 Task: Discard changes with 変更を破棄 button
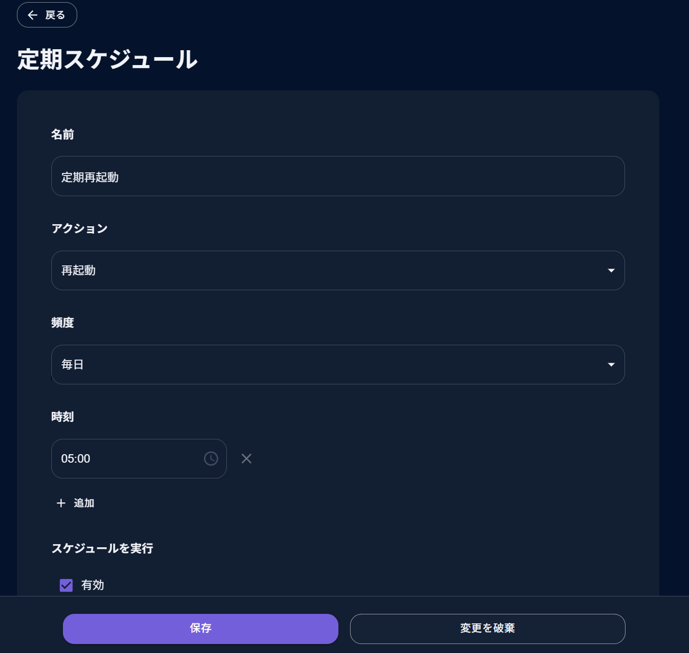point(488,629)
